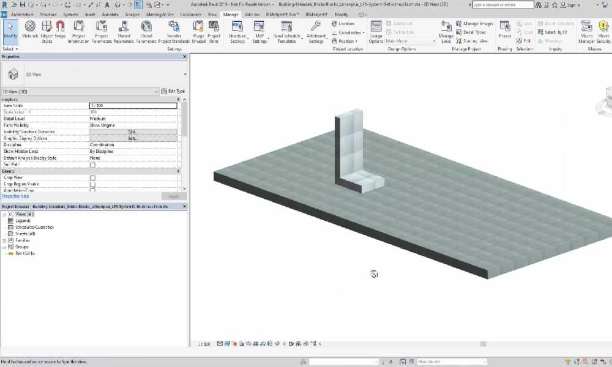Open the Properties help link
This screenshot has width=612, height=367.
(15, 196)
